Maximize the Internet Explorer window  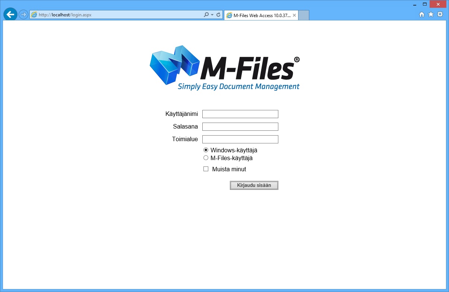click(x=424, y=4)
